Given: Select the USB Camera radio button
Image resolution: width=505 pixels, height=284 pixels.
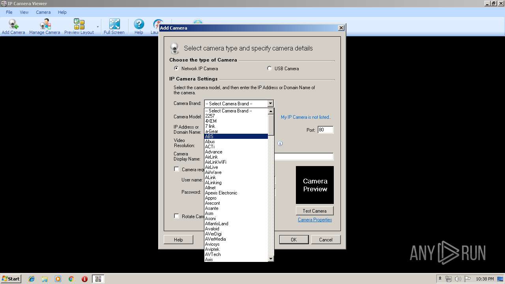Looking at the screenshot, I should 269,68.
